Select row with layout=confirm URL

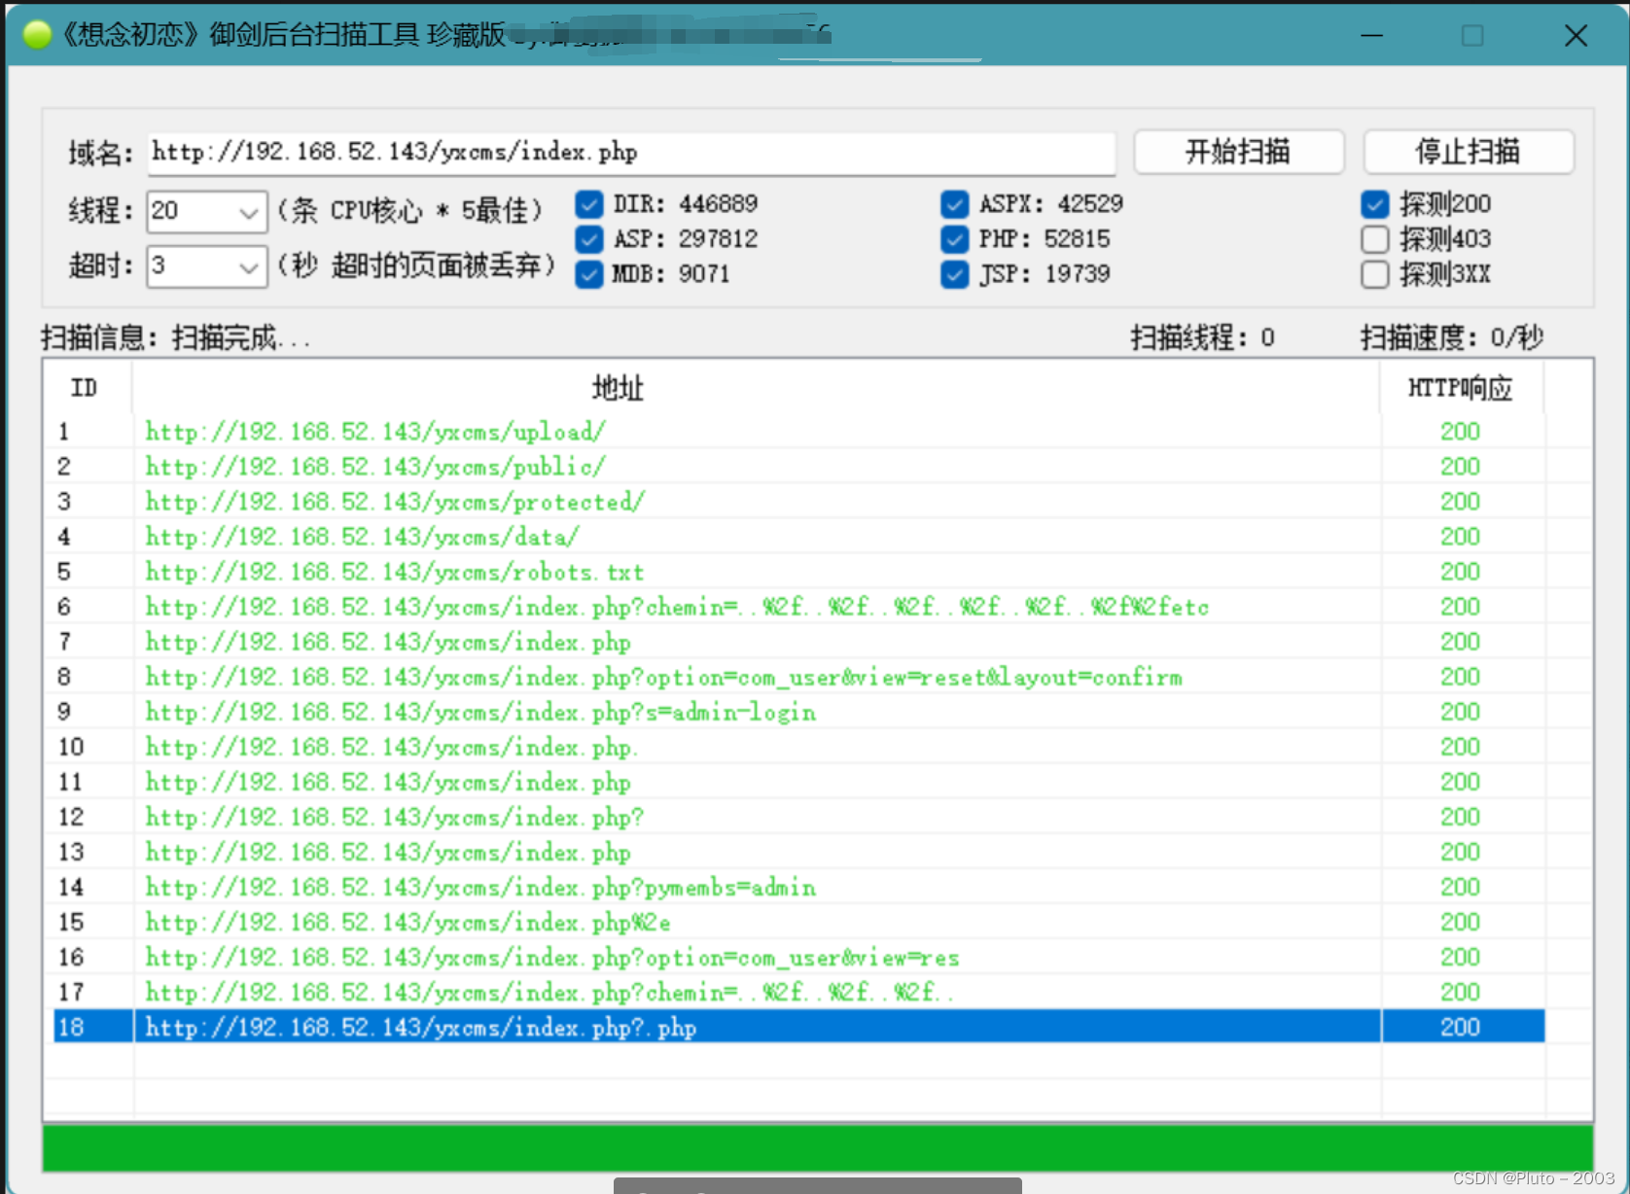click(798, 676)
